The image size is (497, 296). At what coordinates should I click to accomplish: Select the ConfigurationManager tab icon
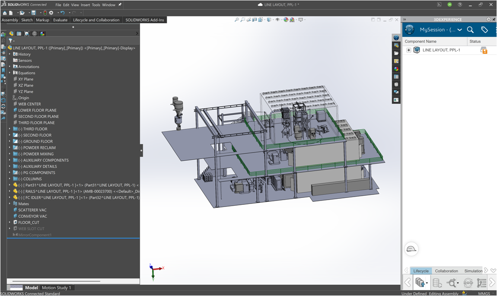click(x=27, y=33)
